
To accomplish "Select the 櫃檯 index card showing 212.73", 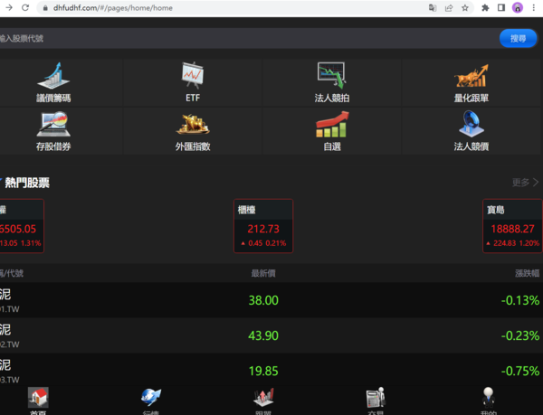I will point(262,225).
